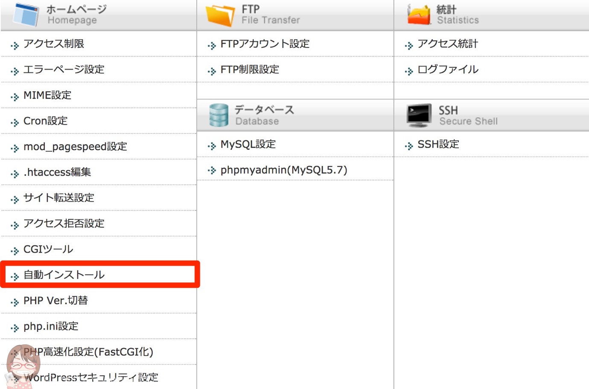The width and height of the screenshot is (589, 389).
Task: Open アクセス統計 link
Action: click(448, 44)
